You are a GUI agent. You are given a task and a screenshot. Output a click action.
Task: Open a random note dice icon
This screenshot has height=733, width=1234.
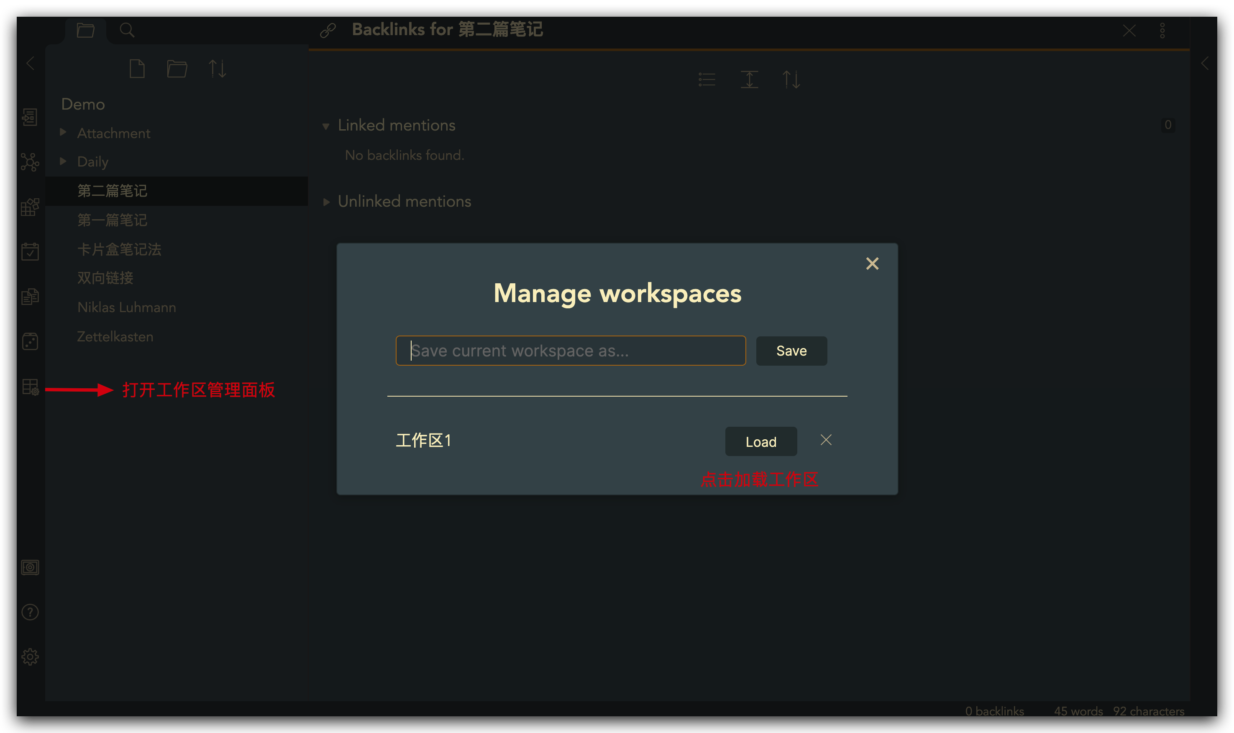tap(30, 341)
